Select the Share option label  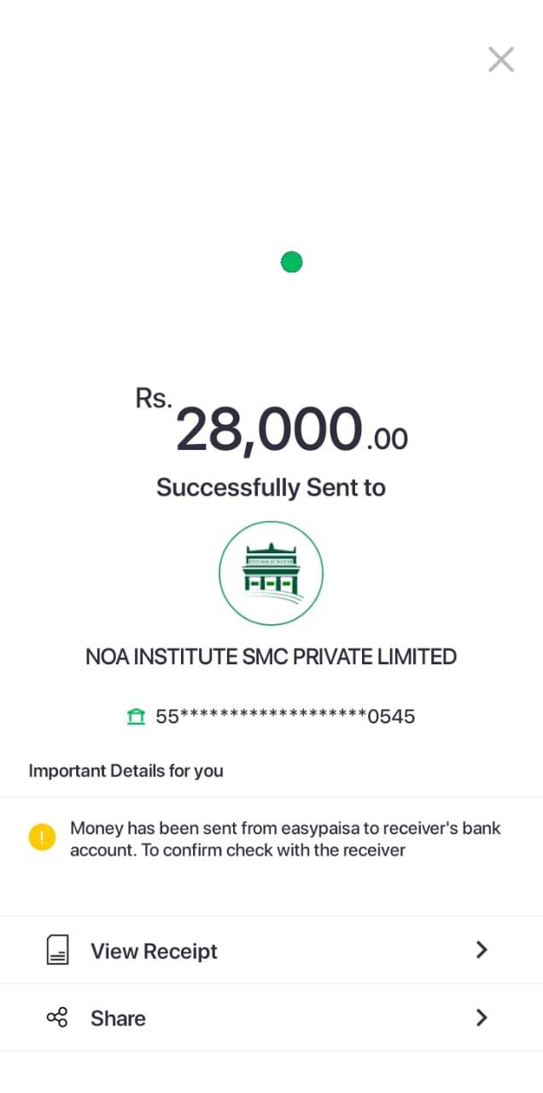(118, 1019)
